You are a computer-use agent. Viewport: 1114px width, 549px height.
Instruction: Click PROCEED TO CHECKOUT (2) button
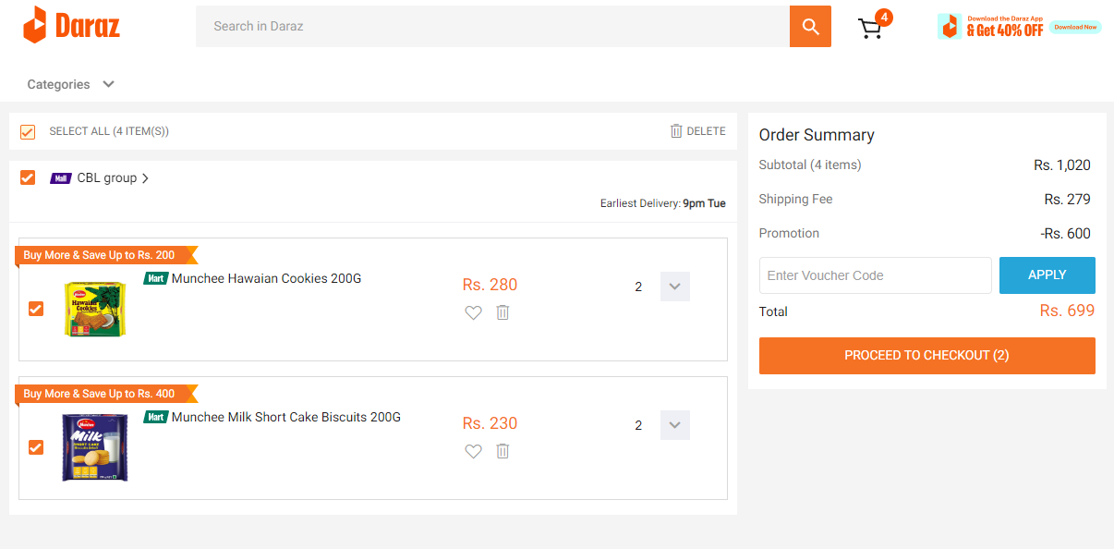(x=927, y=356)
